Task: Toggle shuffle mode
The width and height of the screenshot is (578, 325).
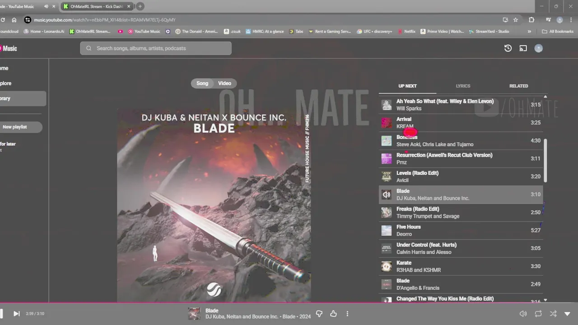Action: [553, 314]
